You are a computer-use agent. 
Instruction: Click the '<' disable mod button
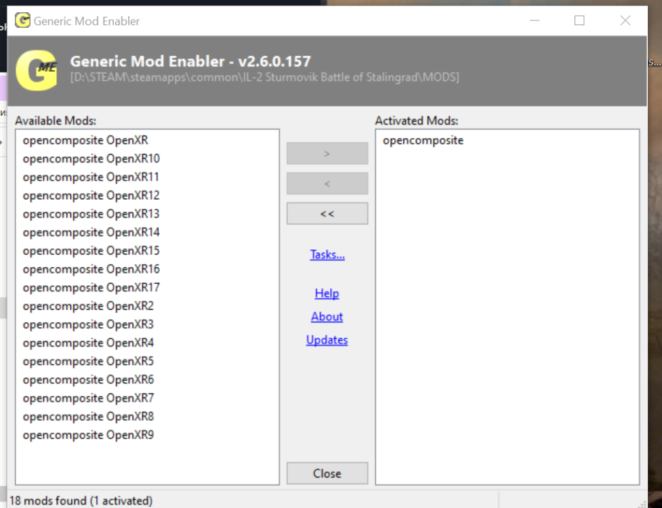(x=327, y=184)
